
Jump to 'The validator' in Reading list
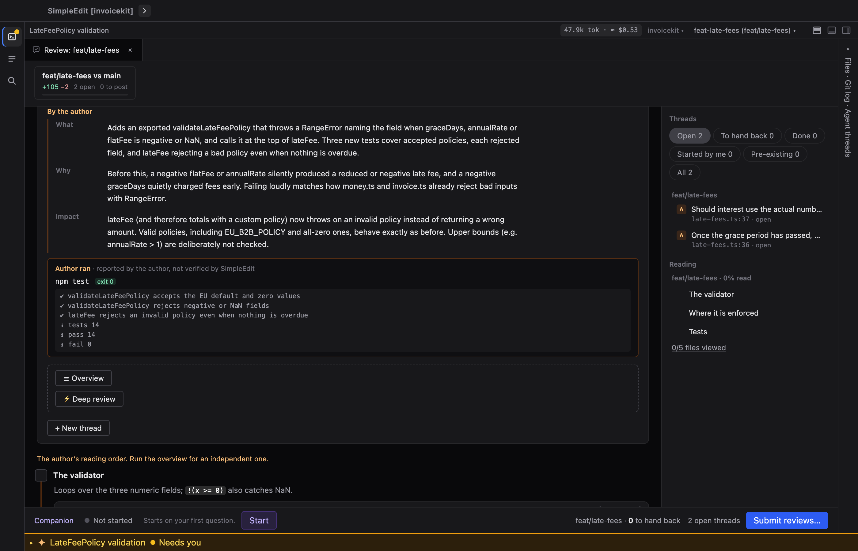711,294
